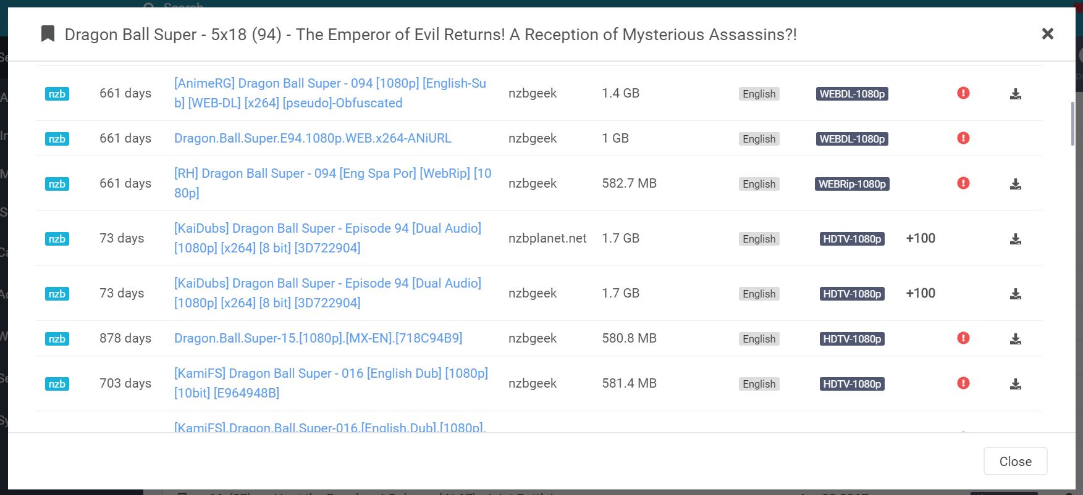The height and width of the screenshot is (495, 1083).
Task: Open the AnimeRG Dragon Ball Super release link
Action: (329, 93)
